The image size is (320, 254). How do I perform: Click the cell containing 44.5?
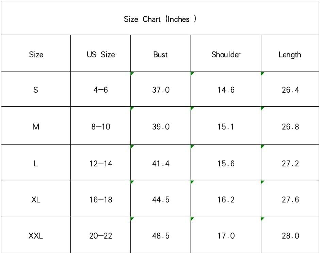click(x=161, y=199)
